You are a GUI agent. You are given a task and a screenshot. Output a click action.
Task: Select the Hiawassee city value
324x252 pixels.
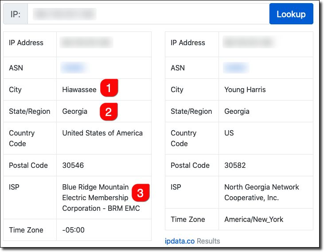coord(79,89)
